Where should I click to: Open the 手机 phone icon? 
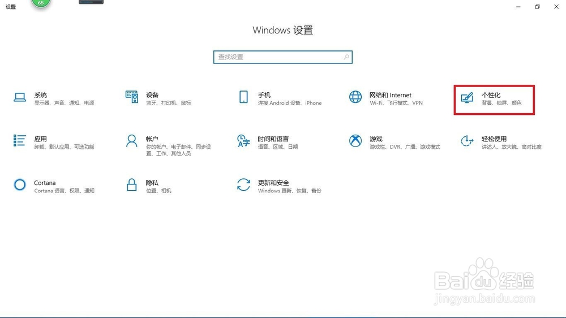tap(243, 97)
